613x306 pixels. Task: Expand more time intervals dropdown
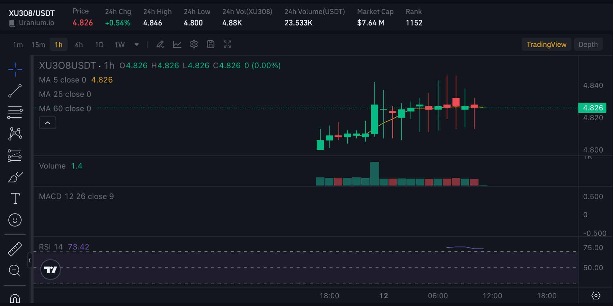136,45
